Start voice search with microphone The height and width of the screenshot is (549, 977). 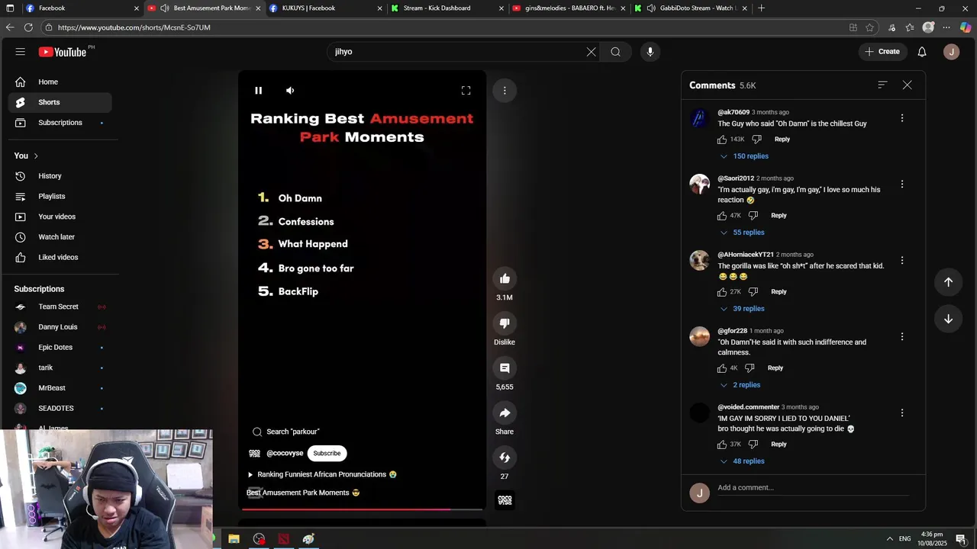click(650, 52)
